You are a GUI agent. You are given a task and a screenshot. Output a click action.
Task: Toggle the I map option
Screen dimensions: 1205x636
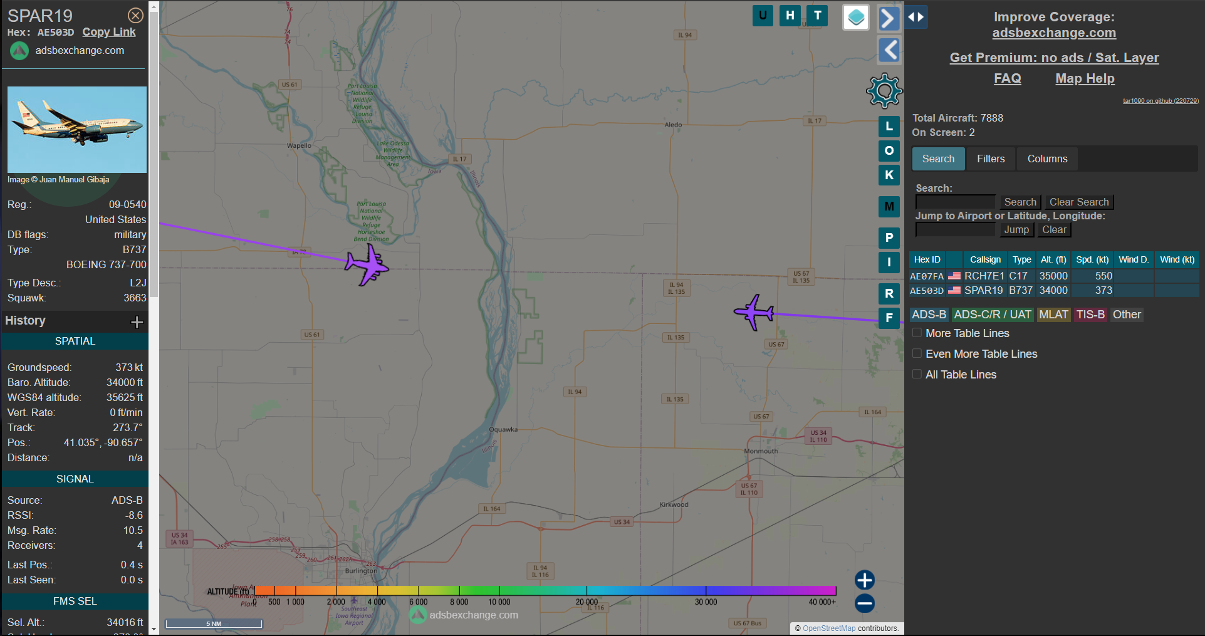click(889, 263)
